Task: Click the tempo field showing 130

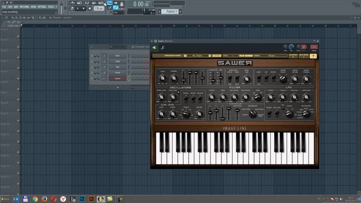Action: coord(99,8)
